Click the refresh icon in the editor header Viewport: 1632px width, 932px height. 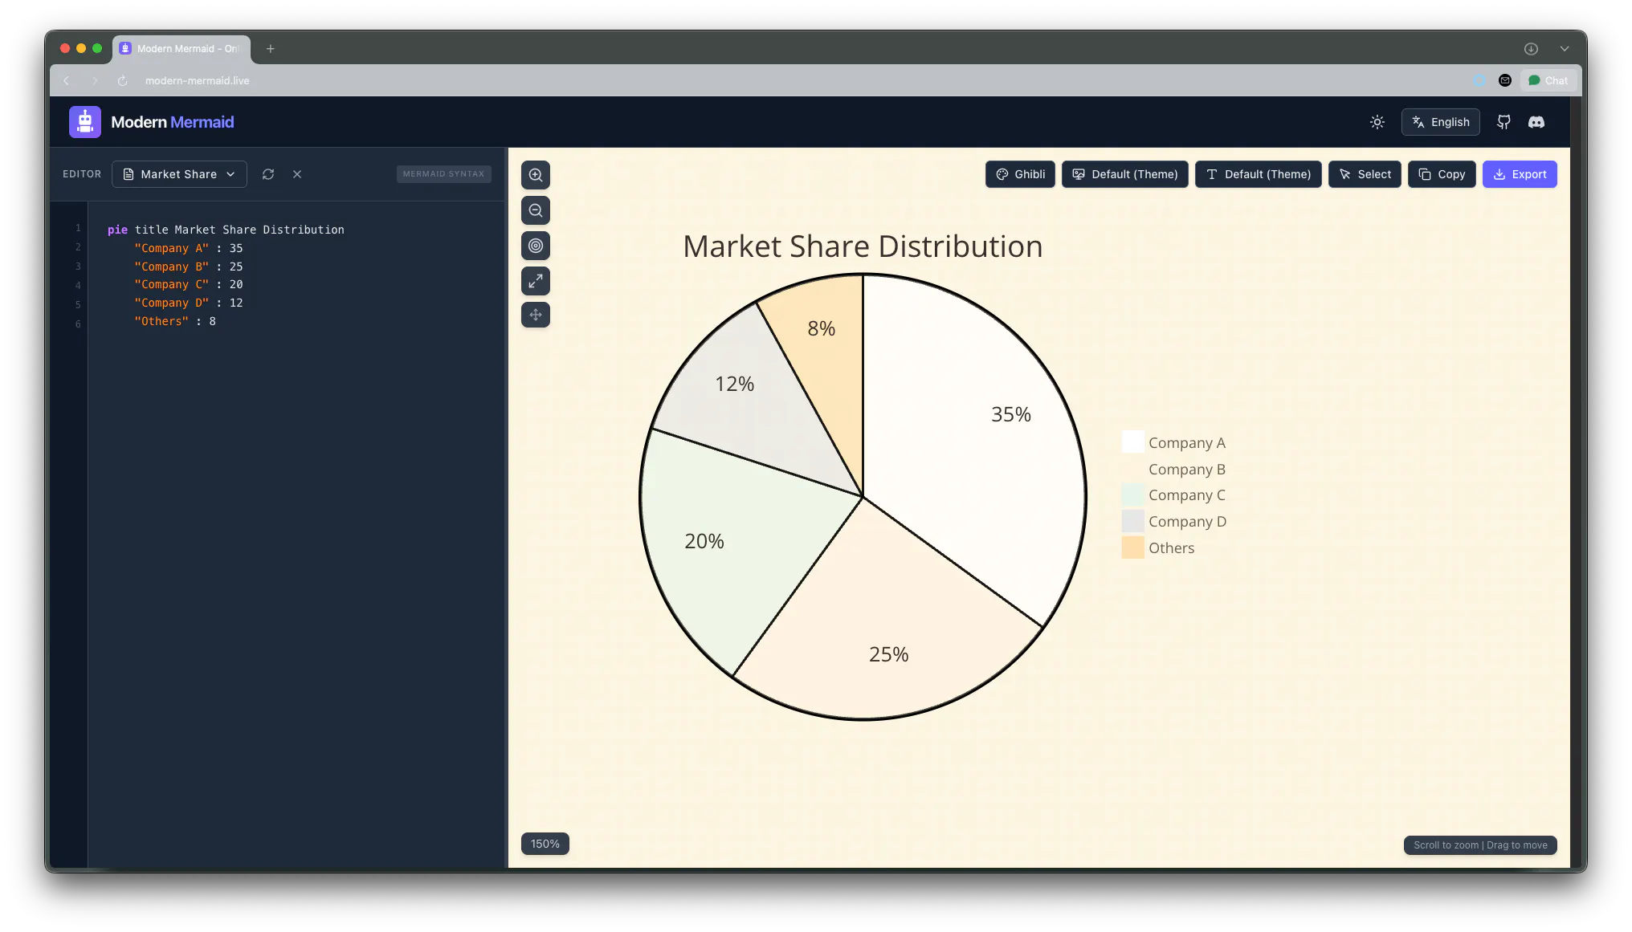268,174
